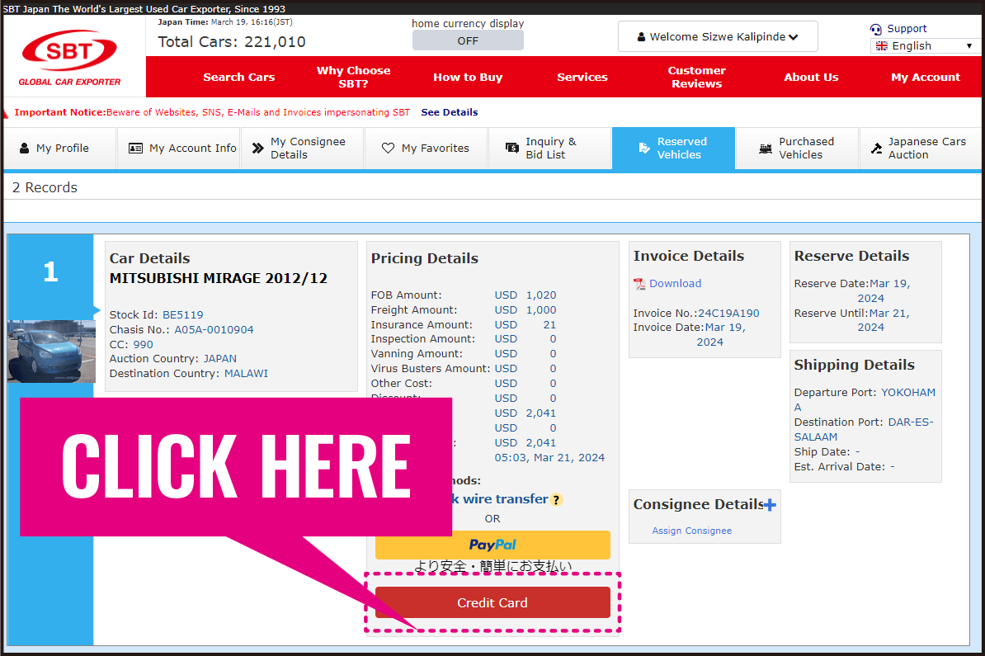Switch to the My Profile tab
The height and width of the screenshot is (656, 985).
59,149
